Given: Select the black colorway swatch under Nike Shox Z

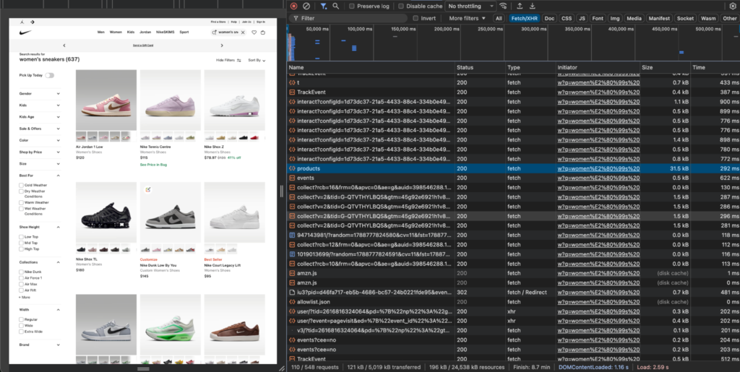Looking at the screenshot, I should coord(244,137).
